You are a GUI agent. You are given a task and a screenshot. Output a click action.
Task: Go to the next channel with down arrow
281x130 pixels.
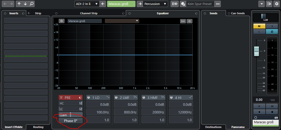pos(25,4)
